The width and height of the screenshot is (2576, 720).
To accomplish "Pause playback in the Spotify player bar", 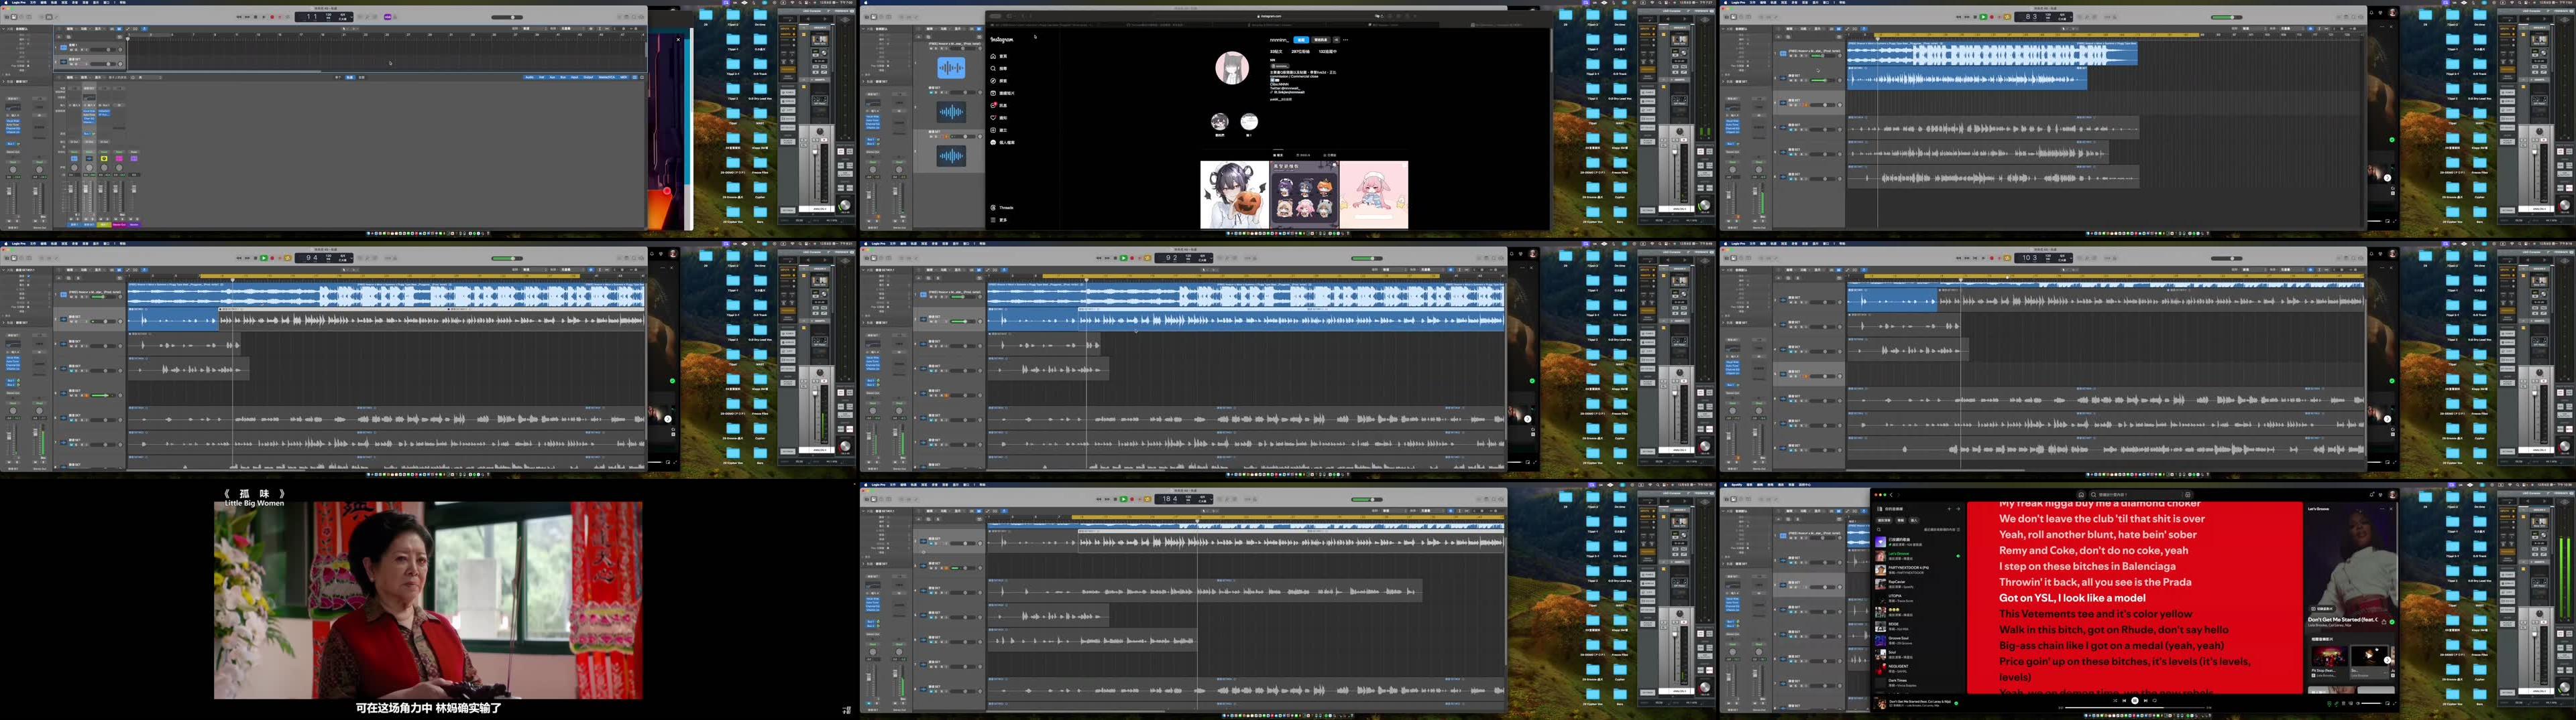I will coord(2135,701).
